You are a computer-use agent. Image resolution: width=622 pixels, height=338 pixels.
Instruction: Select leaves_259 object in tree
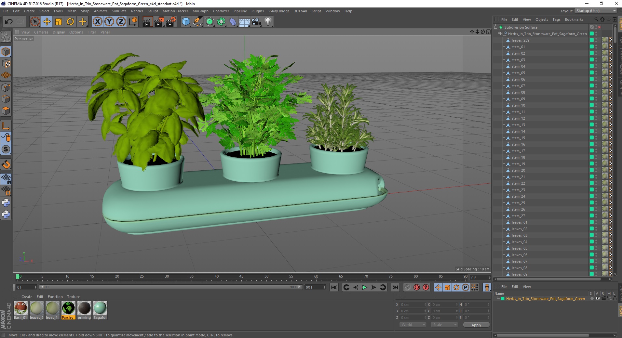(x=520, y=40)
